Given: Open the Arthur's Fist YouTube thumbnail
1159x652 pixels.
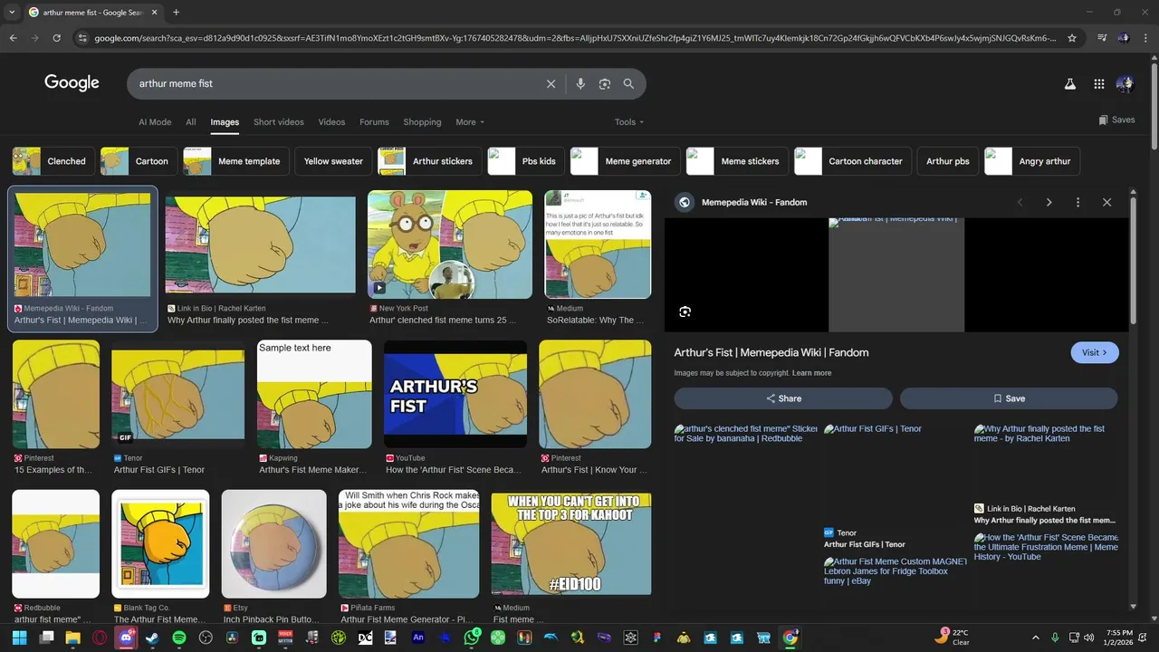Looking at the screenshot, I should click(x=455, y=394).
